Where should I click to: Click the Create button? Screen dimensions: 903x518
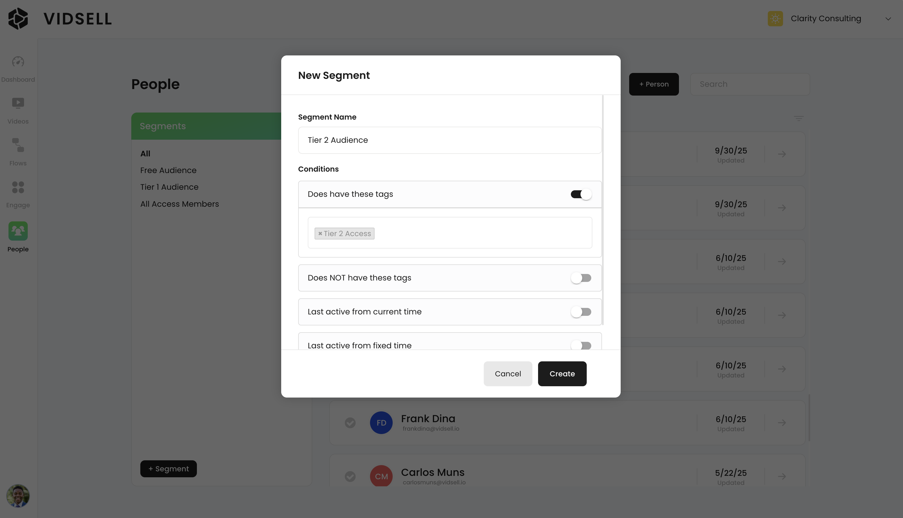pyautogui.click(x=562, y=374)
